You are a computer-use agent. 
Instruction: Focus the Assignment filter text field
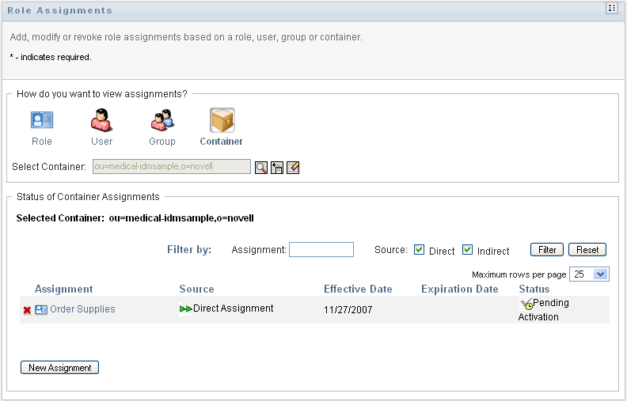pos(321,250)
